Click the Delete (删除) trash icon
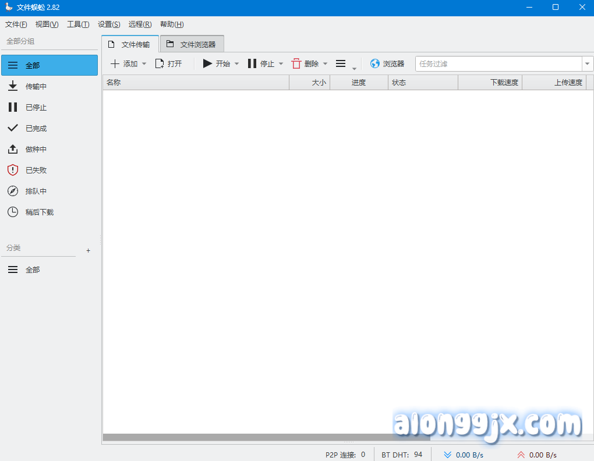 [296, 64]
